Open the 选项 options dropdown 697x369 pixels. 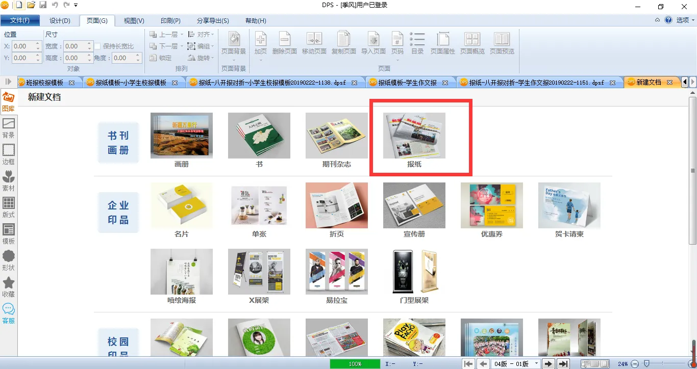coord(686,20)
